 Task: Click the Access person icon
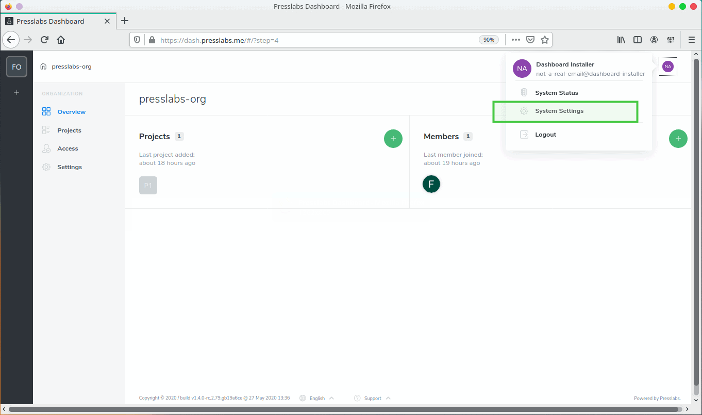[x=46, y=148]
